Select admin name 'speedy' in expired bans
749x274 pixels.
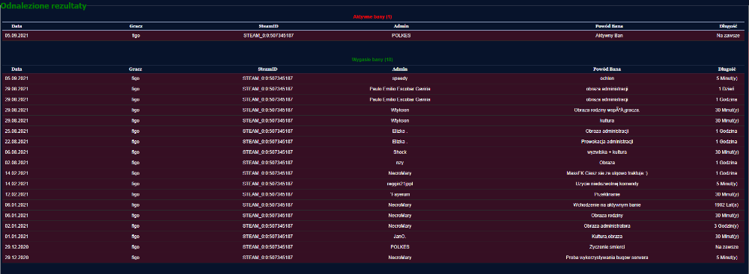tap(399, 78)
